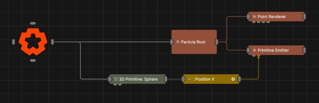The image size is (319, 103).
Task: Click the Primitive Emitter output port
Action: pyautogui.click(x=304, y=50)
